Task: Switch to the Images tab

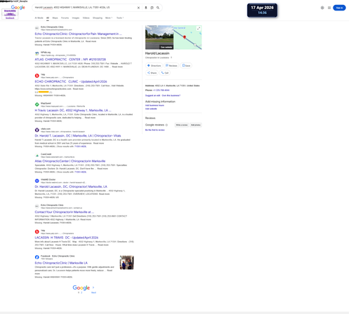Action: coord(76,18)
